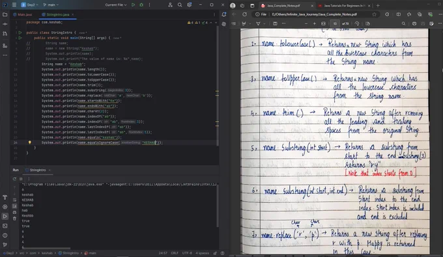
Task: Close the StringIntro.java editor tab
Action: point(72,14)
